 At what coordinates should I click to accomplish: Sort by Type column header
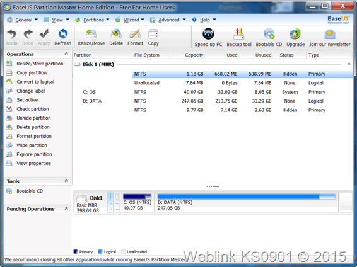[x=329, y=55]
